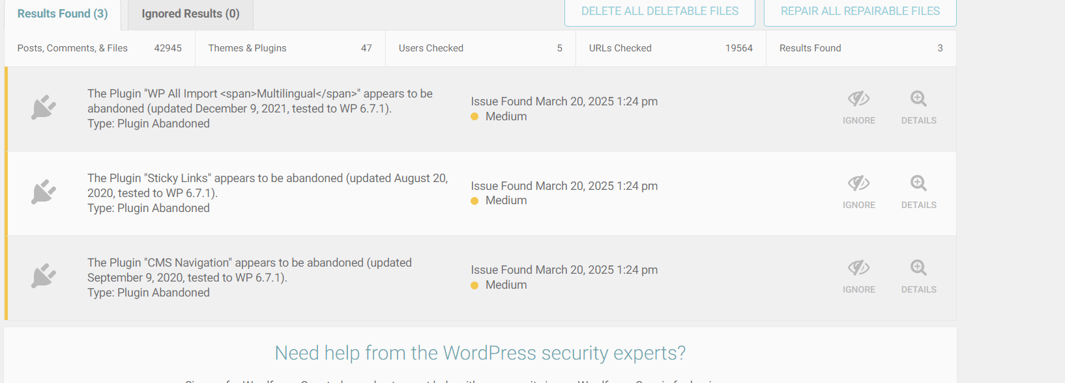Select the URLs Checked stat label
The image size is (1065, 383).
[x=620, y=48]
